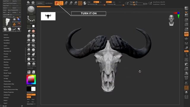Click the SwitchColor button
The height and width of the screenshot is (107, 190).
pyautogui.click(x=31, y=92)
